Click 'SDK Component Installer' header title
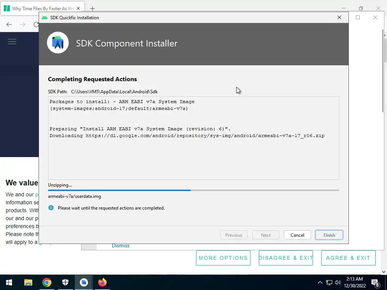Viewport: 387px width, 290px height. point(127,43)
